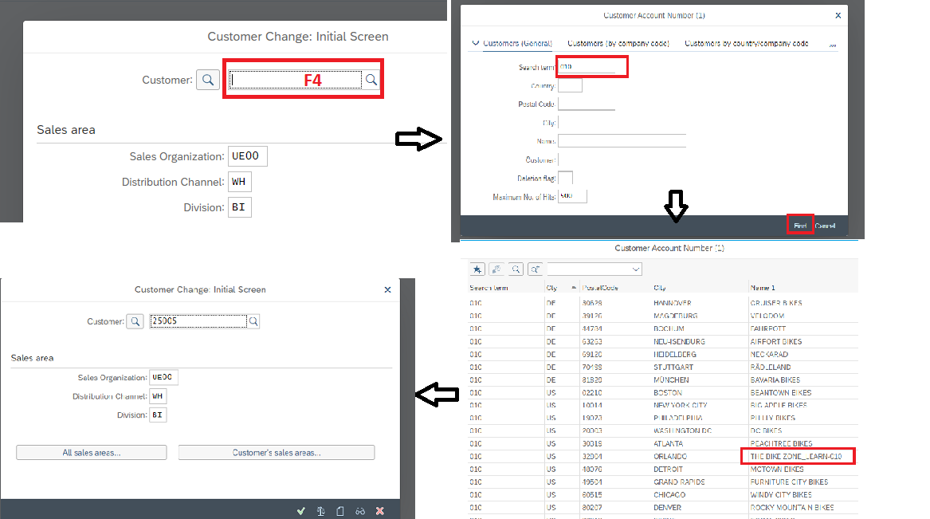
Task: Click the Find button in search dialog
Action: tap(800, 226)
